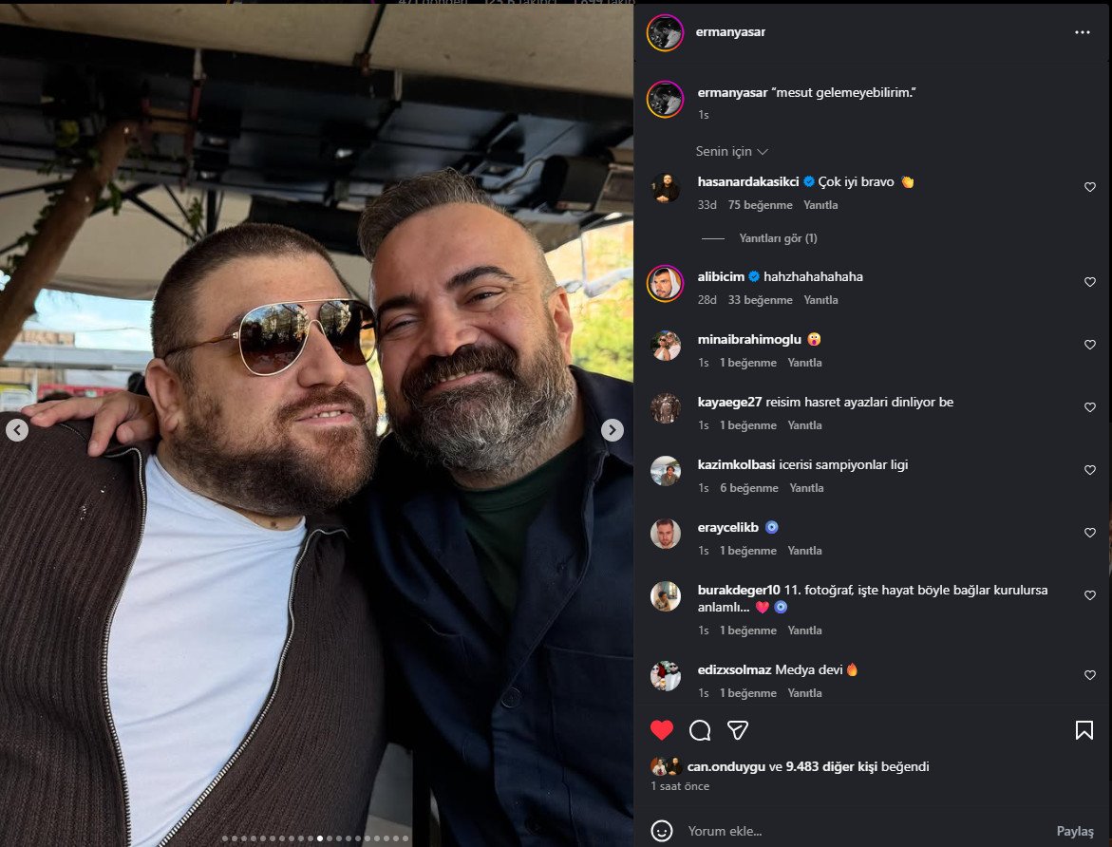Unlike the post with the red heart
Viewport: 1112px width, 847px height.
[662, 730]
